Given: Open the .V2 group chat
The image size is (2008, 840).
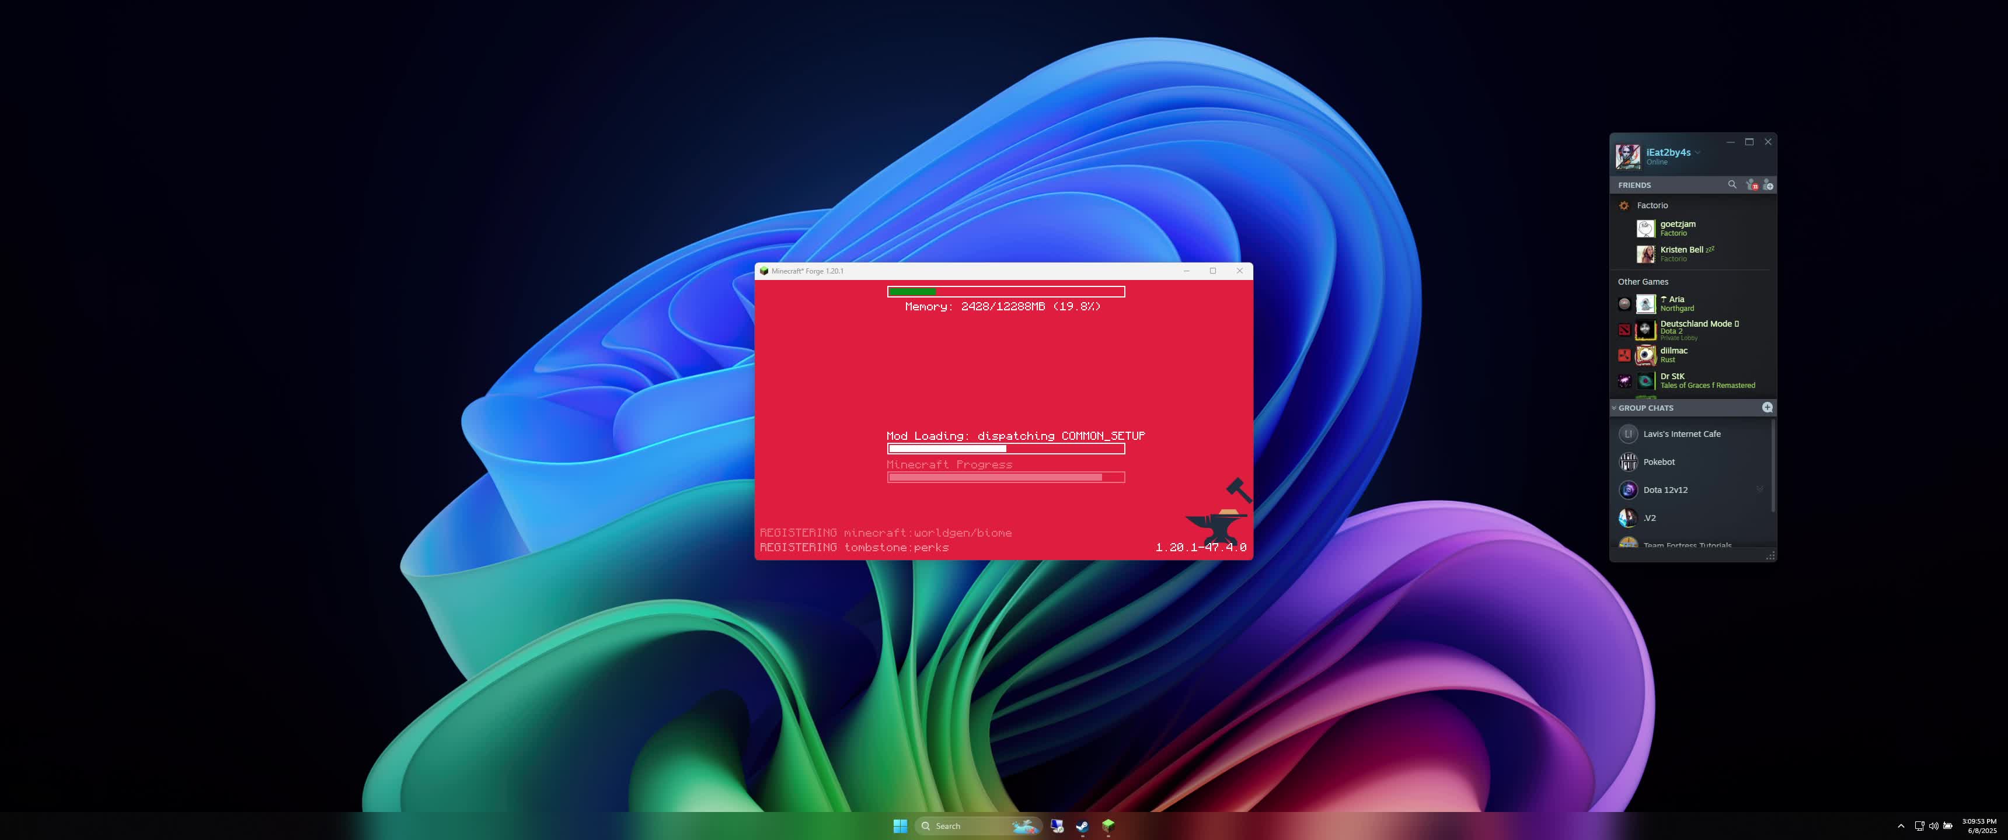Looking at the screenshot, I should (1650, 518).
